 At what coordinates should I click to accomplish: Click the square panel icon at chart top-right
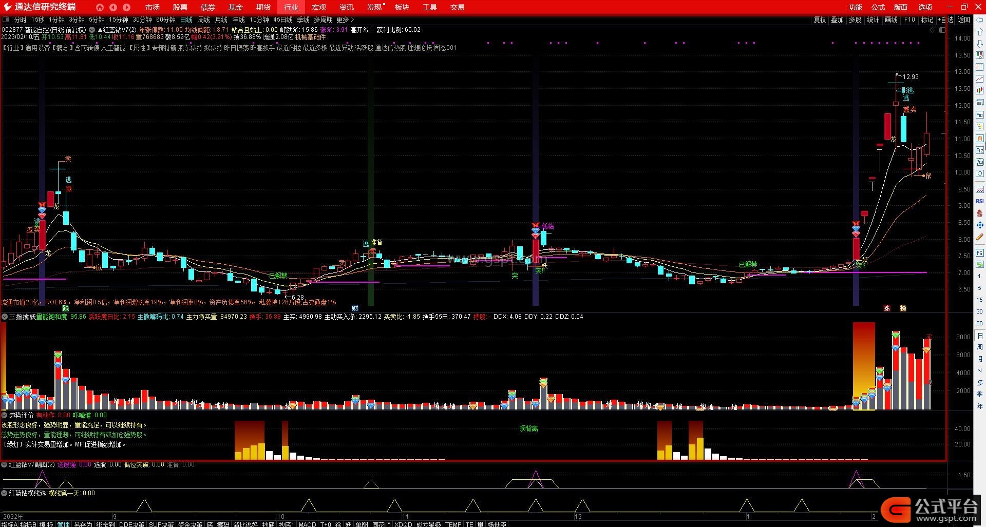coord(942,30)
